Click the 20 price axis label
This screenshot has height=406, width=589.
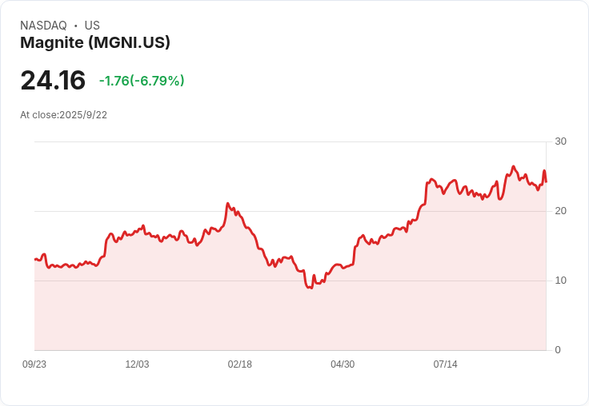[x=560, y=211]
